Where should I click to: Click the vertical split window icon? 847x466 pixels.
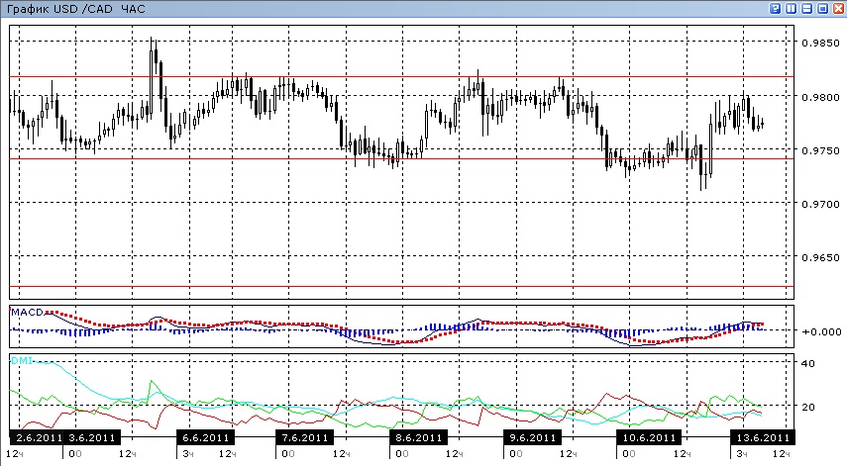click(791, 8)
